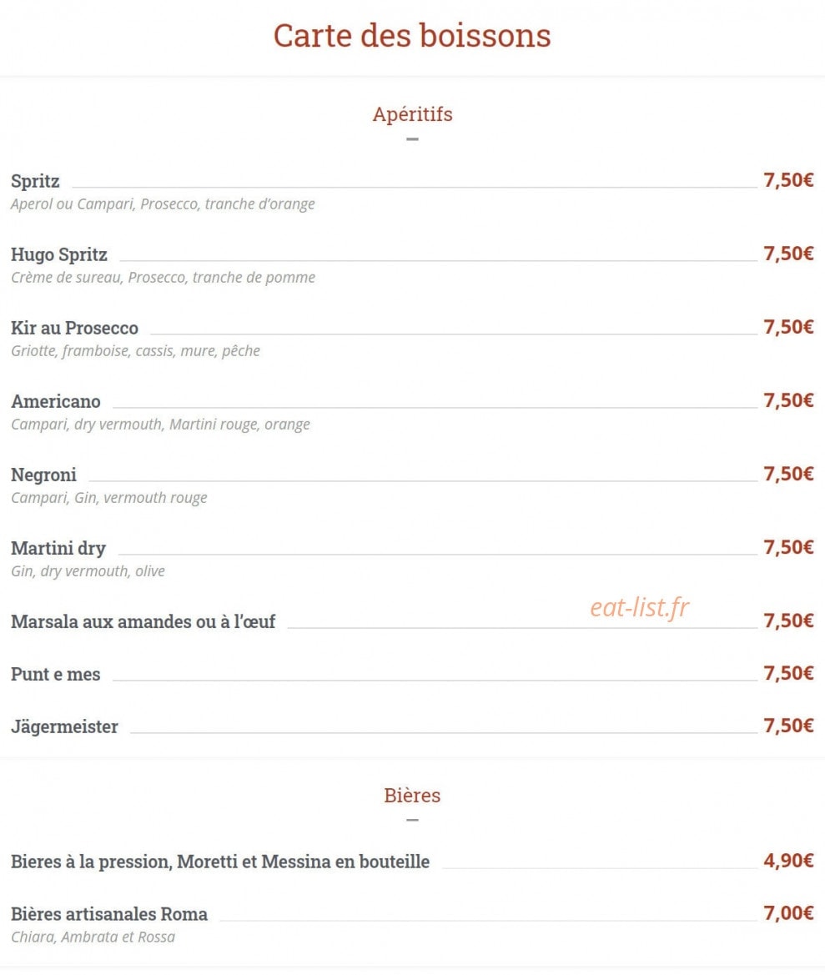
Task: Click the eat-list.fr watermark
Action: coord(640,607)
